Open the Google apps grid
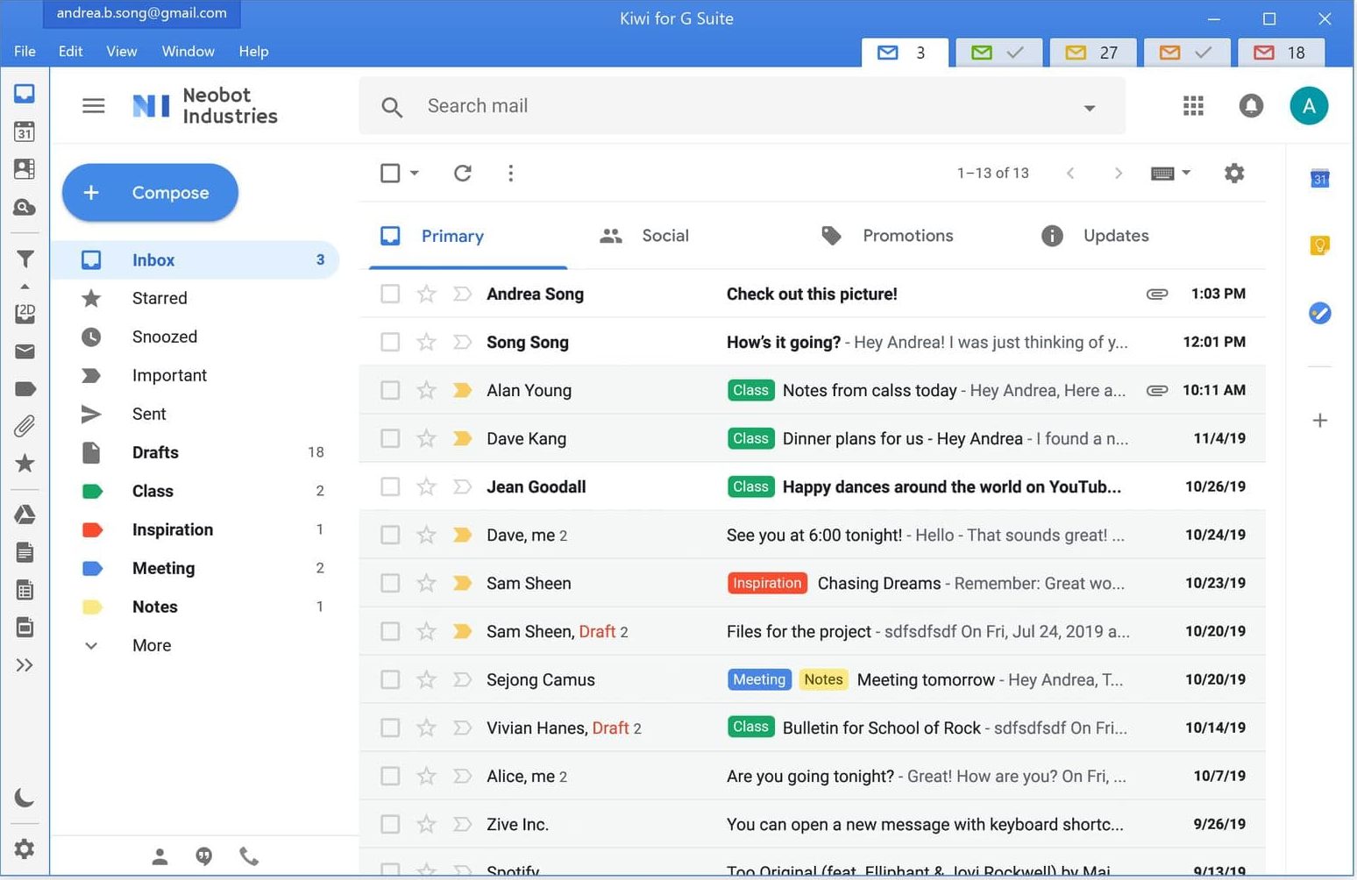The width and height of the screenshot is (1357, 880). click(x=1193, y=106)
